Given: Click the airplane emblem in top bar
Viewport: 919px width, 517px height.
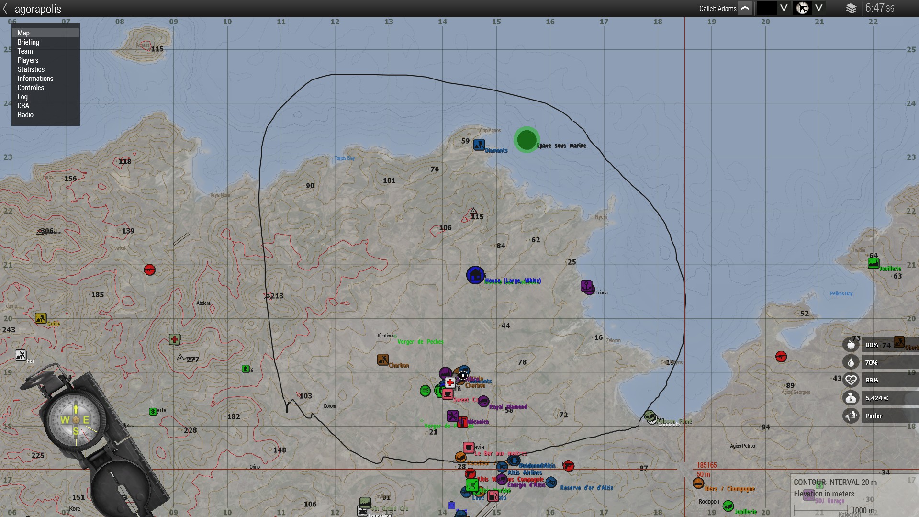Looking at the screenshot, I should click(x=802, y=8).
